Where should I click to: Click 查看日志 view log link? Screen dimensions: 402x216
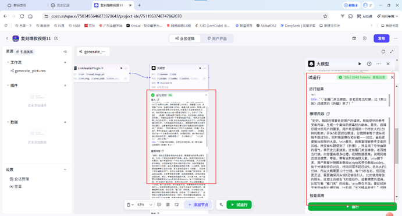pyautogui.click(x=379, y=77)
